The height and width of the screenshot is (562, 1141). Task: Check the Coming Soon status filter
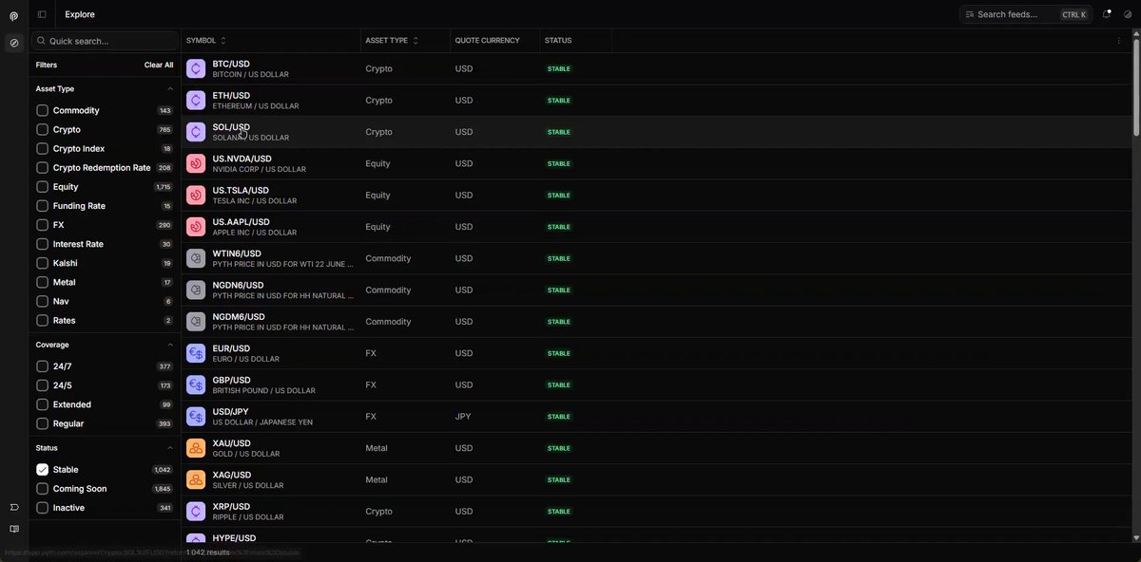[42, 489]
